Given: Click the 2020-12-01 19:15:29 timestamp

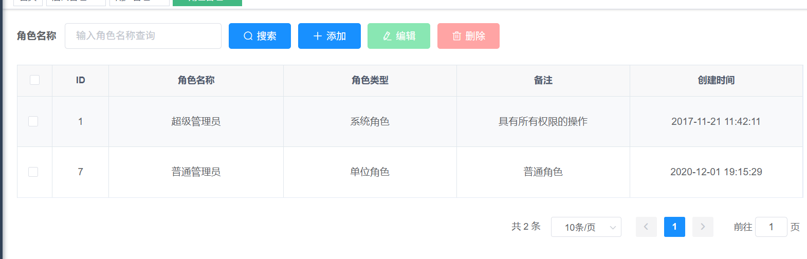Looking at the screenshot, I should 716,172.
